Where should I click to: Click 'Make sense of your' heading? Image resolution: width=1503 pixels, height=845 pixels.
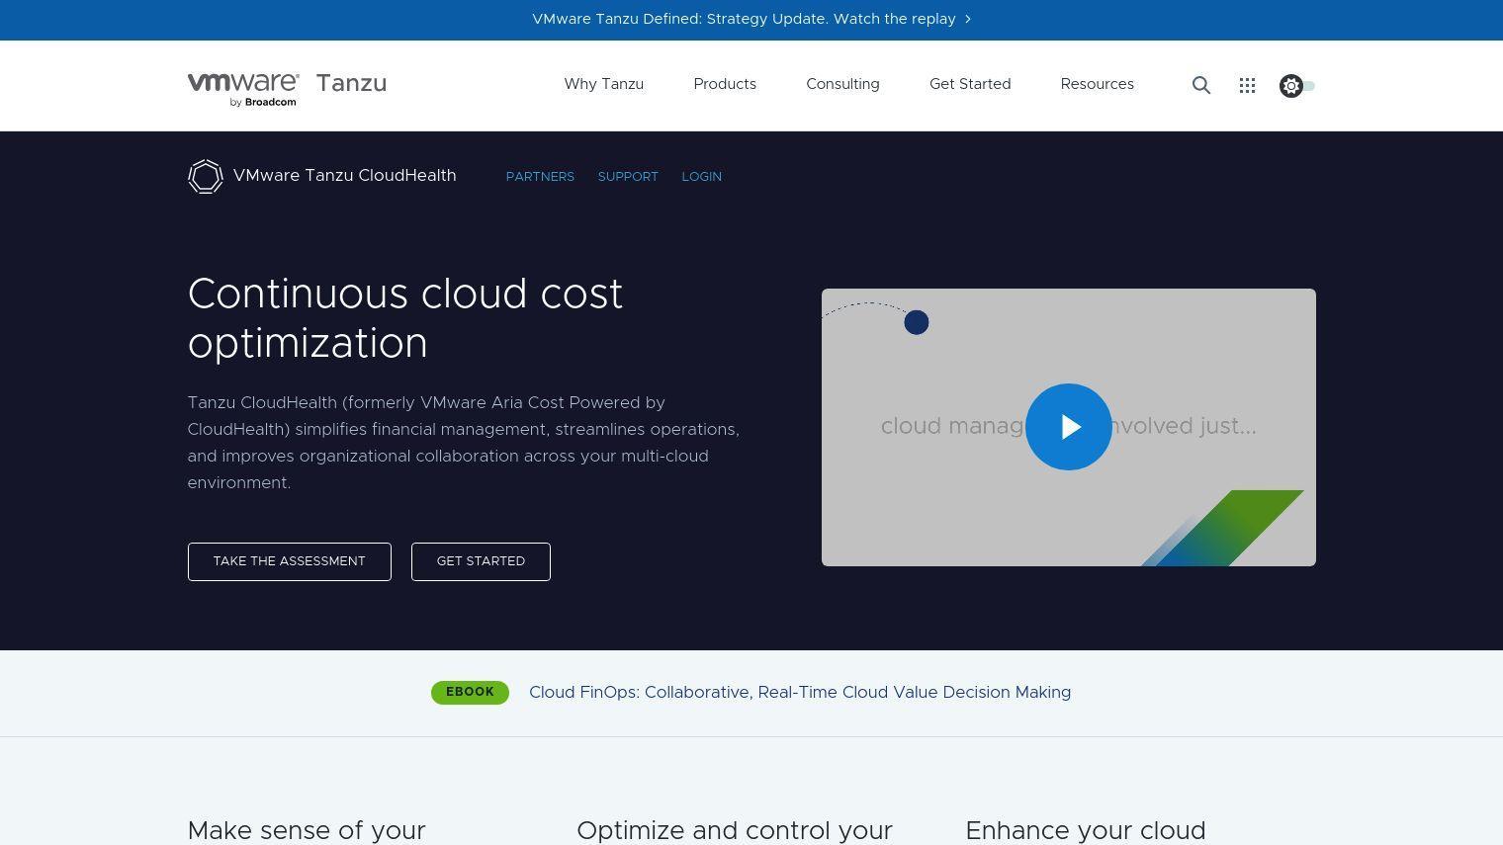tap(307, 831)
